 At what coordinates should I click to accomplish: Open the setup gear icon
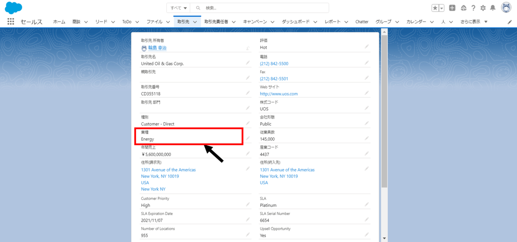[x=483, y=8]
